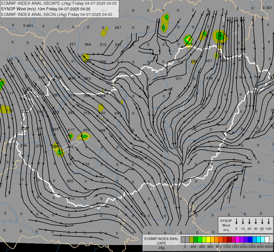Click the 417 grid value on map
This screenshot has height=252, width=274.
point(71,130)
